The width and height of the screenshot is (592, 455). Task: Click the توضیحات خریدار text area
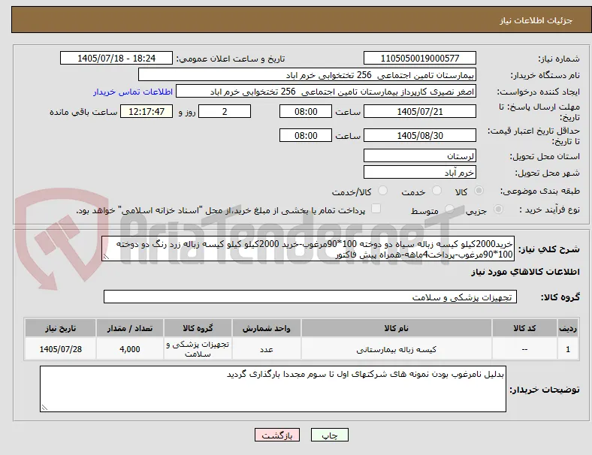(273, 389)
